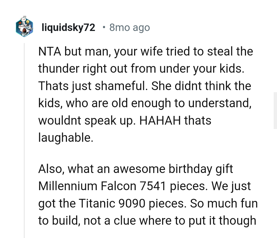Click the phrase 'your wife tried to steal'
Screen dimensions: 277x238
pos(159,52)
